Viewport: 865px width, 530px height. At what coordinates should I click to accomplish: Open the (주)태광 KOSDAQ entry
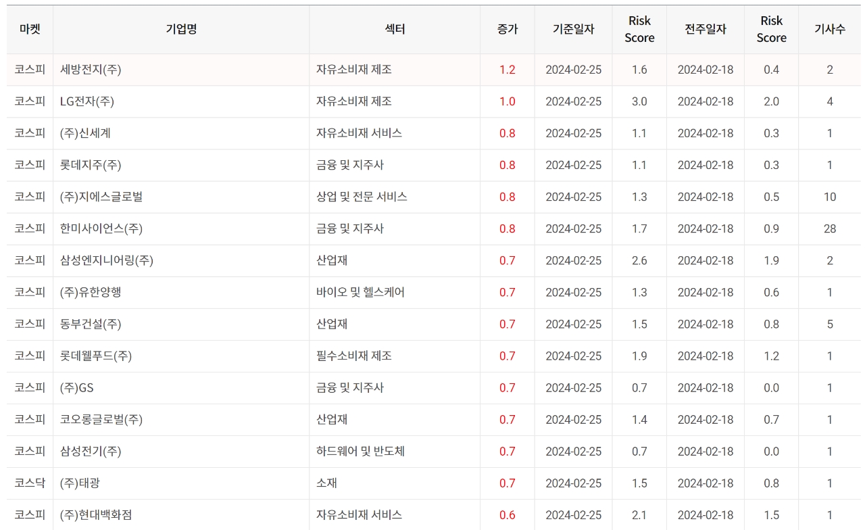(x=80, y=483)
